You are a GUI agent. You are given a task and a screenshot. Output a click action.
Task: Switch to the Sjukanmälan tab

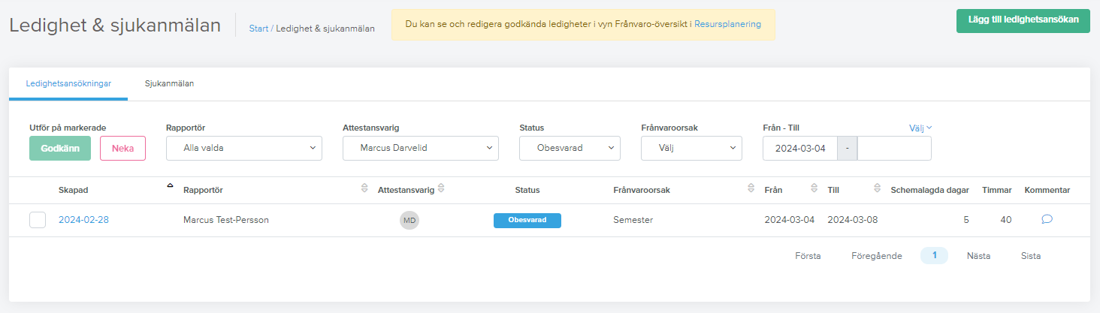pos(170,83)
